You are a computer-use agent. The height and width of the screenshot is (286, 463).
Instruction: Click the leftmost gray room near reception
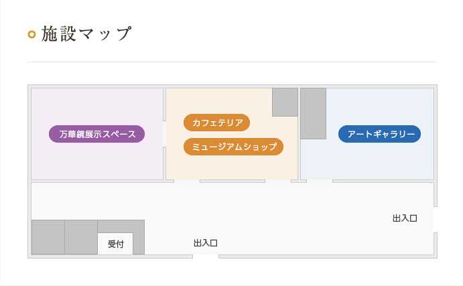point(48,237)
